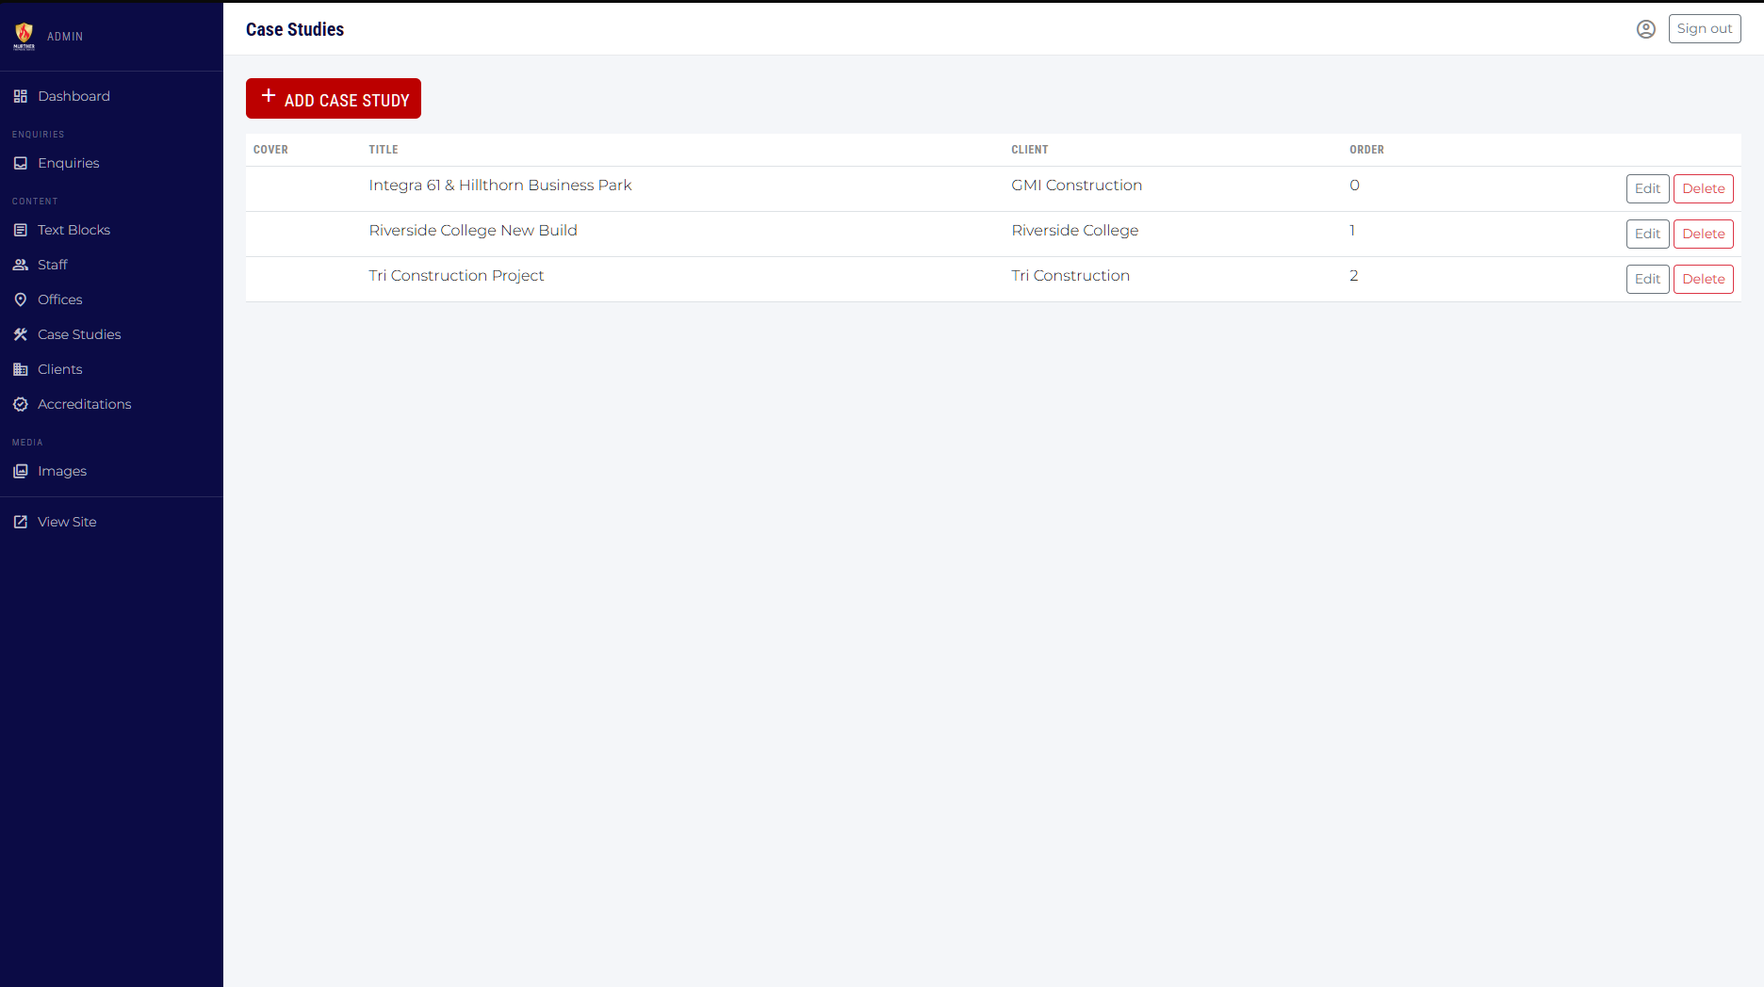
Task: Click the Enquiries inbox icon
Action: coord(20,163)
